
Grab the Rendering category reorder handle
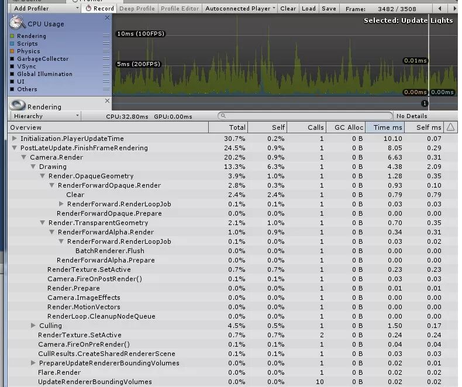pos(106,36)
